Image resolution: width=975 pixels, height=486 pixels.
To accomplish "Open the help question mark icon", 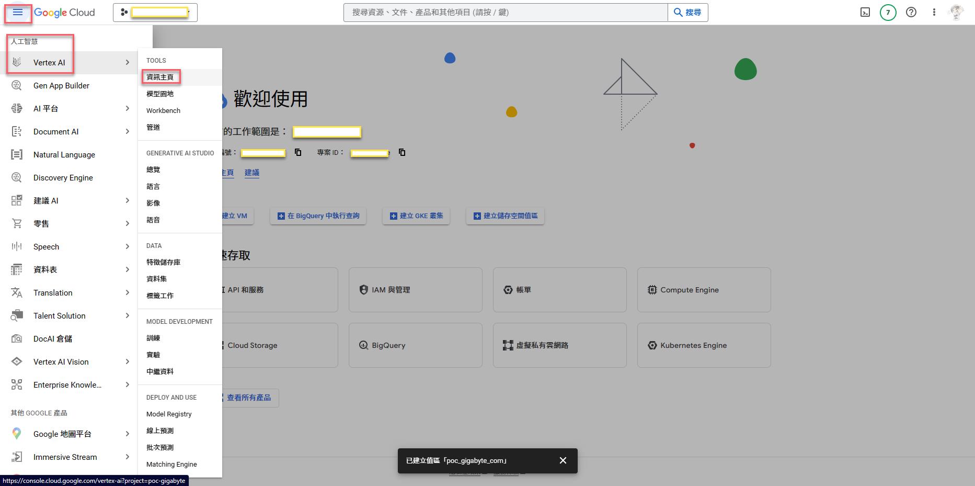I will click(x=911, y=13).
